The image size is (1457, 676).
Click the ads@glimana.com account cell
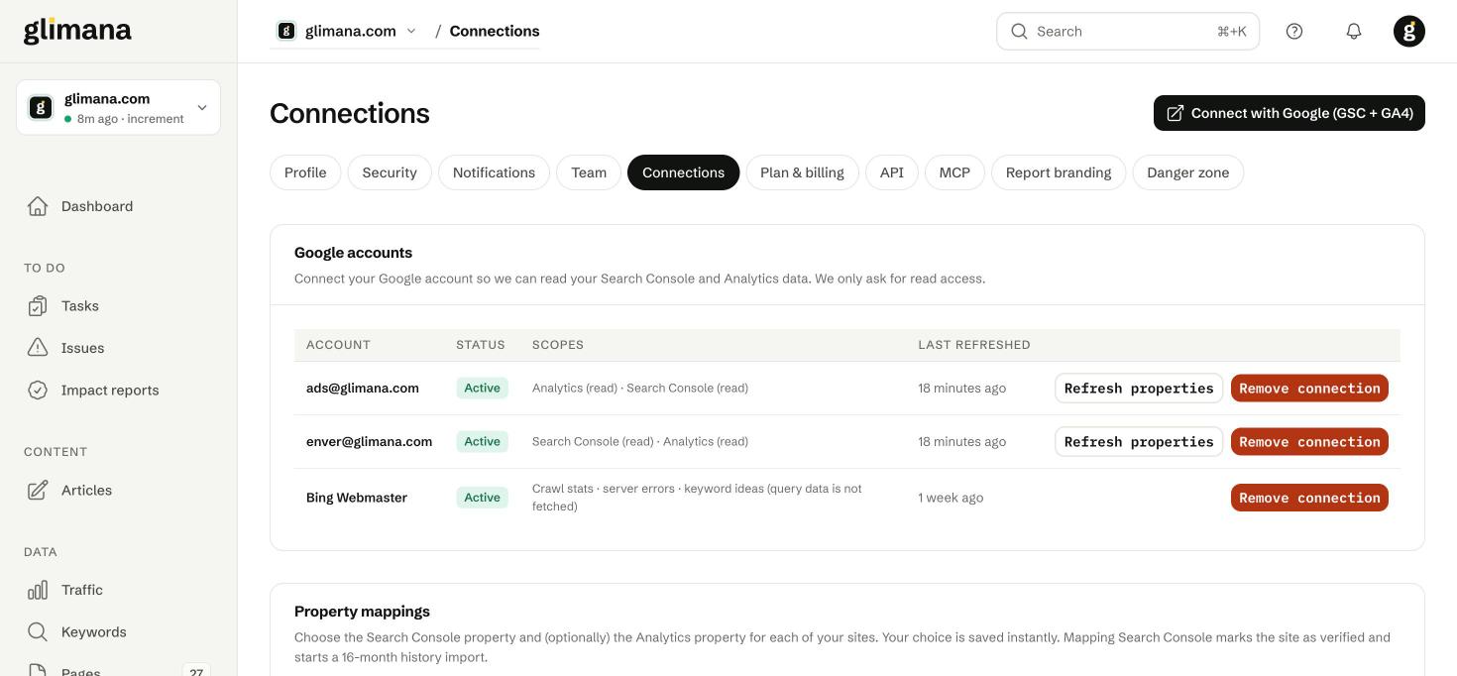363,389
